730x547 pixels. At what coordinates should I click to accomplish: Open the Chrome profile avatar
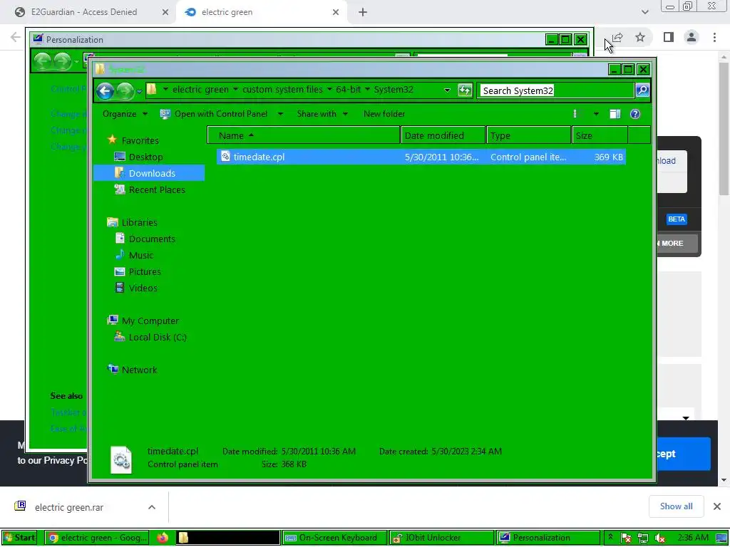click(x=692, y=37)
